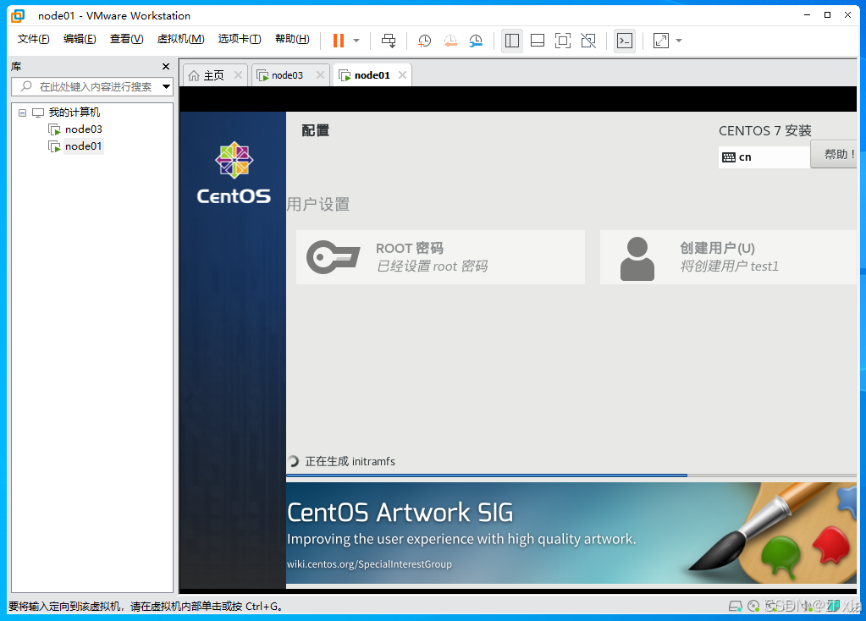Take a snapshot of this virtual machine
Screen dimensions: 866x621
coord(424,41)
